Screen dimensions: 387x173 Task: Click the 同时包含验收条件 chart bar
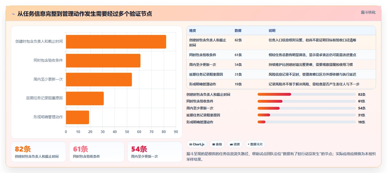(103, 61)
